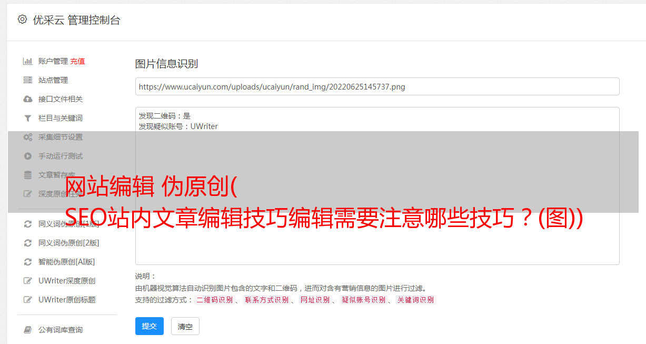
Task: Click the 关键词识别 filter tag
Action: 416,300
